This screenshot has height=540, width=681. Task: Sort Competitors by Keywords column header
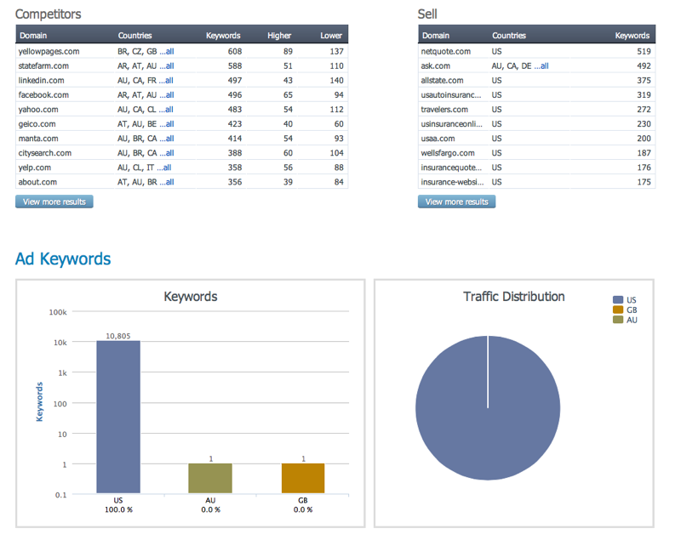click(223, 36)
